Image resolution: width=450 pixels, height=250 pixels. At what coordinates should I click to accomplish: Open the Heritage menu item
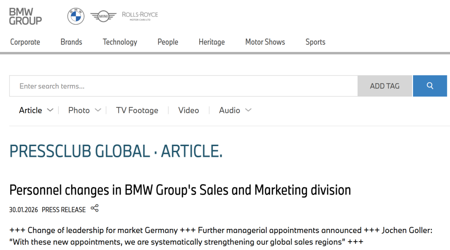[212, 42]
